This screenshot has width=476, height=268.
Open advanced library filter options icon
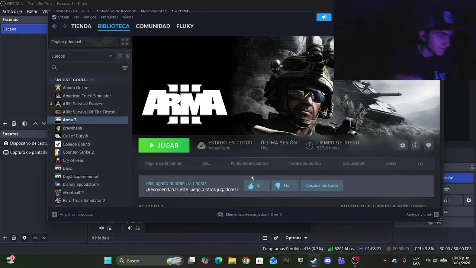[x=125, y=68]
